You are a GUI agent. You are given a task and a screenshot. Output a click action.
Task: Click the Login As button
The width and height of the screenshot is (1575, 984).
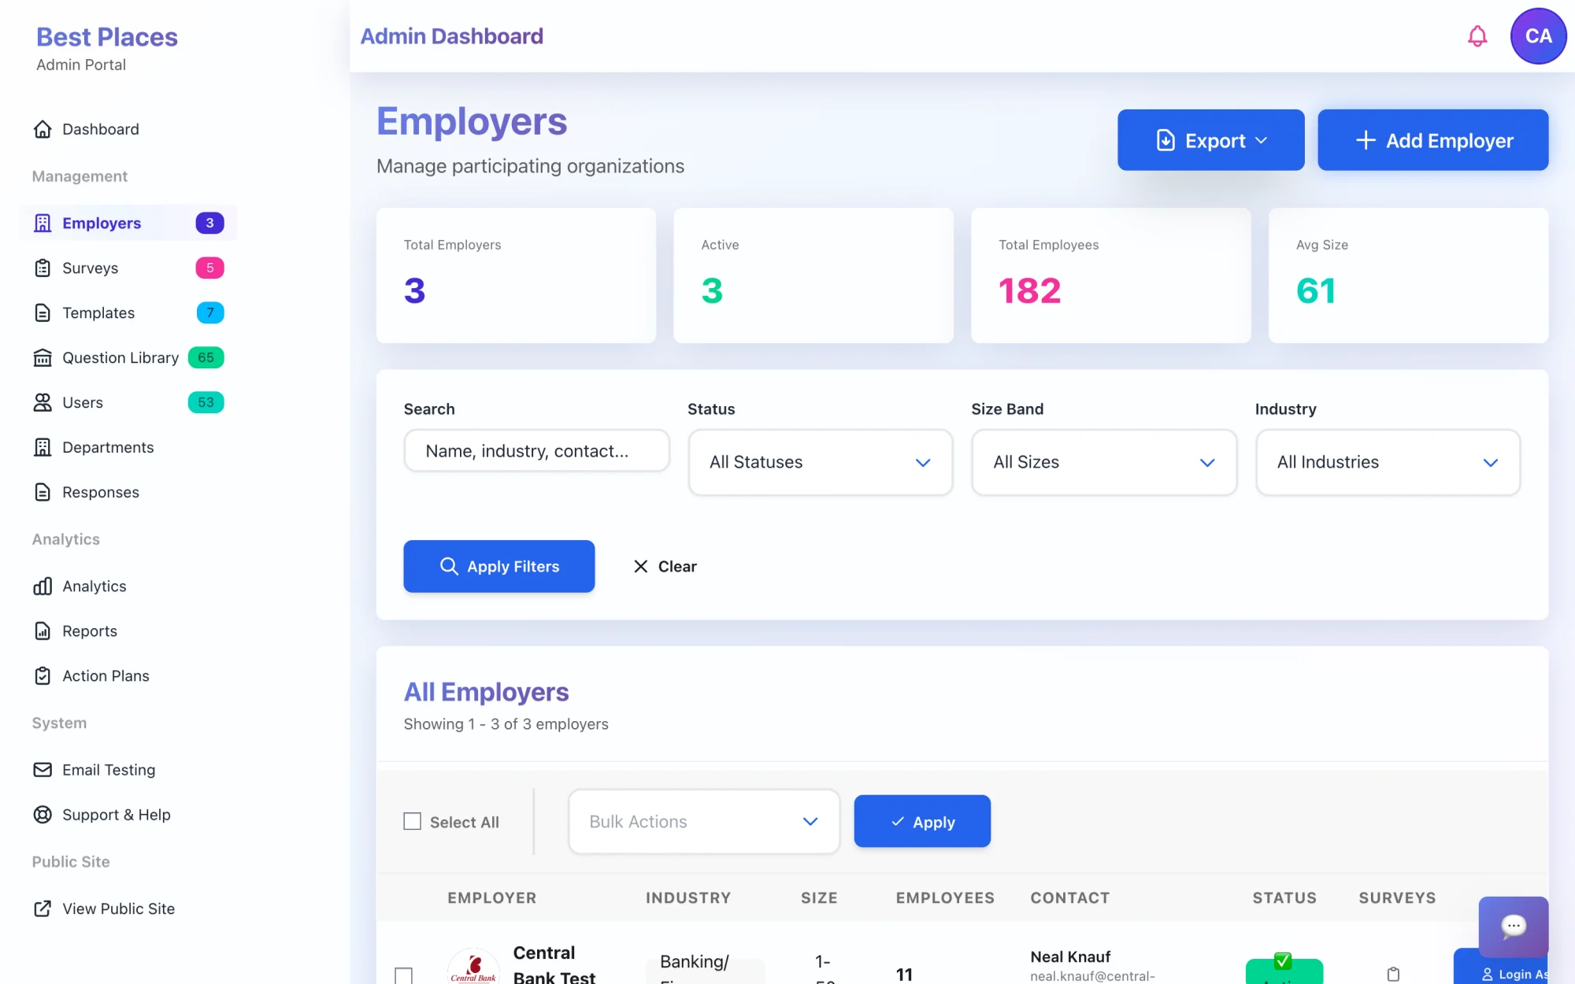[x=1501, y=970]
